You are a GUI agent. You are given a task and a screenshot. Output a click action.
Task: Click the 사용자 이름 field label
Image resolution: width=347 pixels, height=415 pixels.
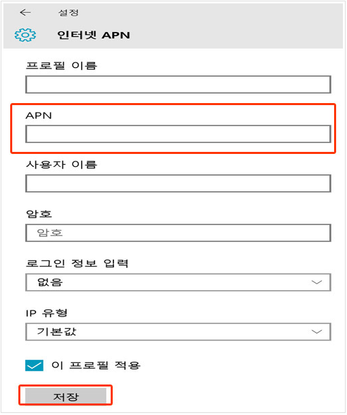62,164
